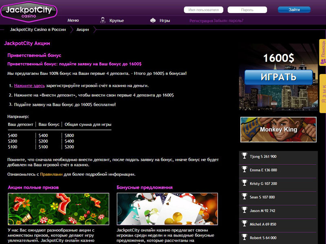
Task: Click trophy icon next to Tjong S
Action: tap(244, 156)
